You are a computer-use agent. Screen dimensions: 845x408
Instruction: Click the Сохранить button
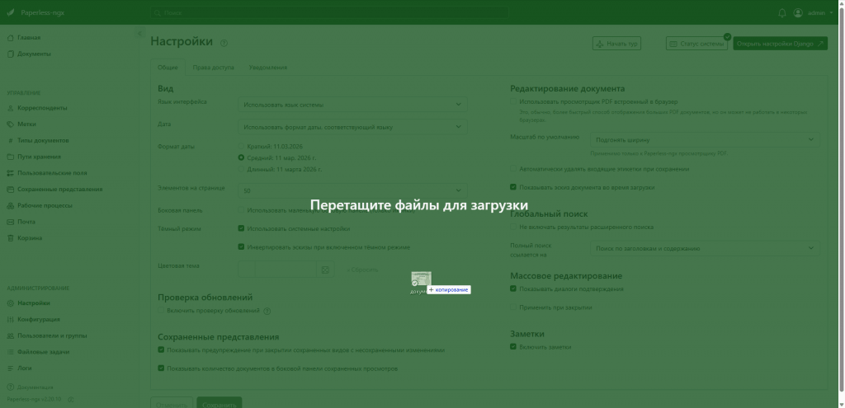pyautogui.click(x=220, y=404)
